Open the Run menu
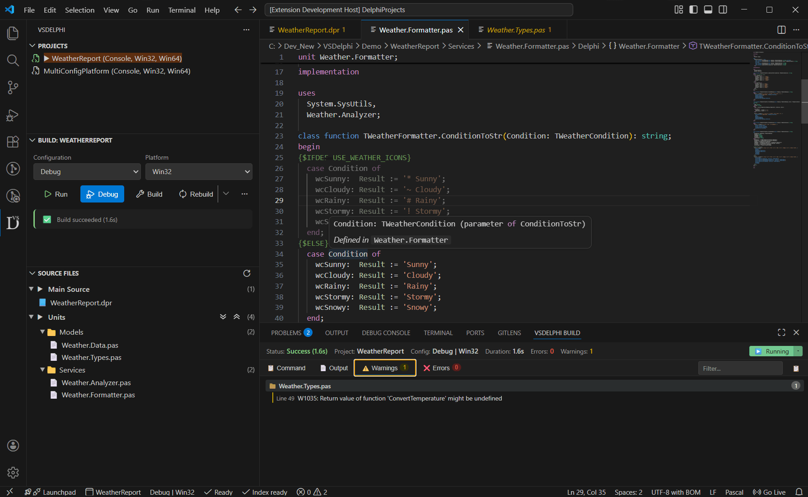Viewport: 808px width, 497px height. click(153, 9)
